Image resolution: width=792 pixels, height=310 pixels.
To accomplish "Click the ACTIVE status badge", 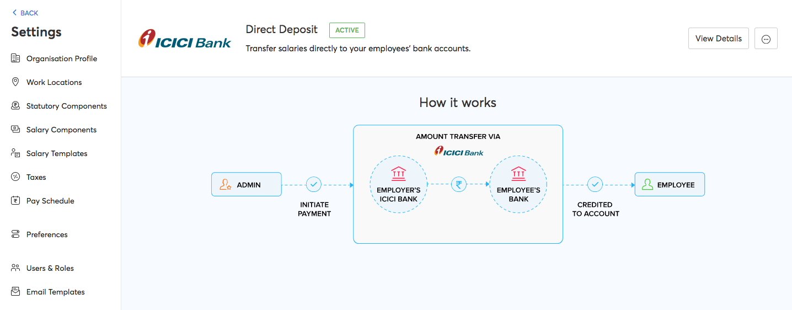I will pyautogui.click(x=347, y=30).
